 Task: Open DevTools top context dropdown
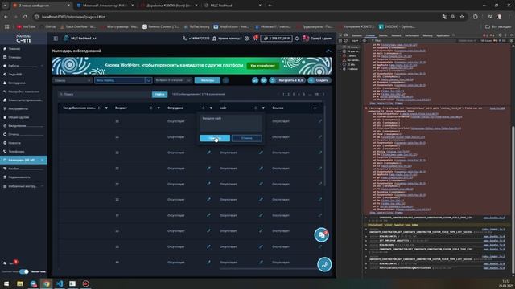tap(355, 41)
